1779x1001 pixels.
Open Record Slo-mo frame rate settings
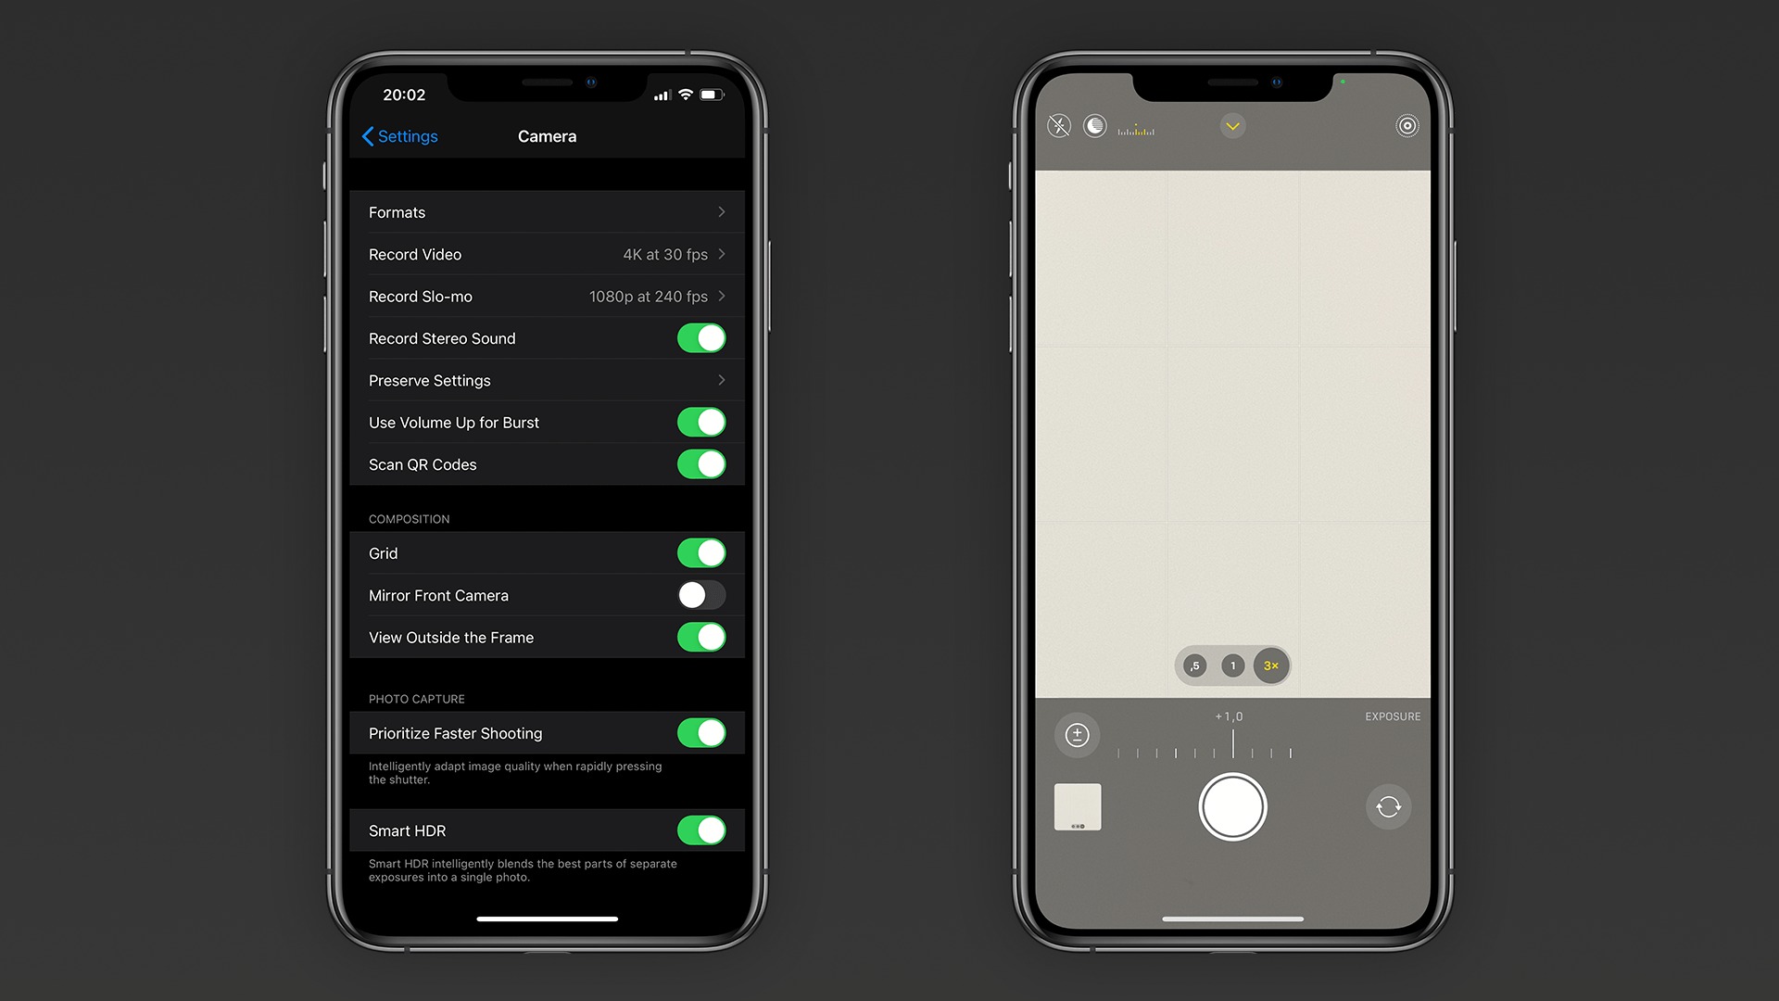pyautogui.click(x=546, y=296)
